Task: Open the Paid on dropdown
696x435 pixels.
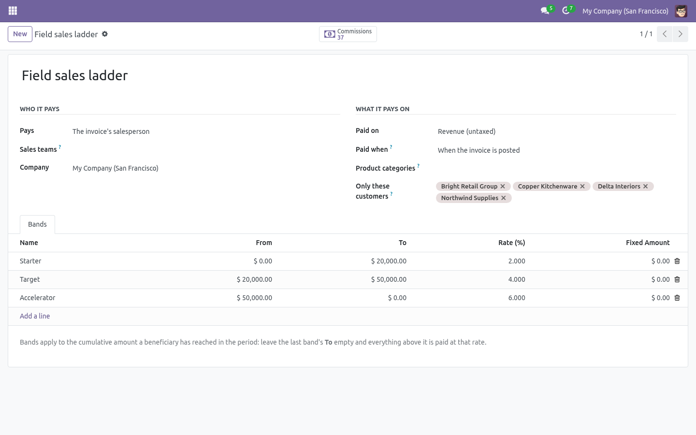Action: point(556,131)
